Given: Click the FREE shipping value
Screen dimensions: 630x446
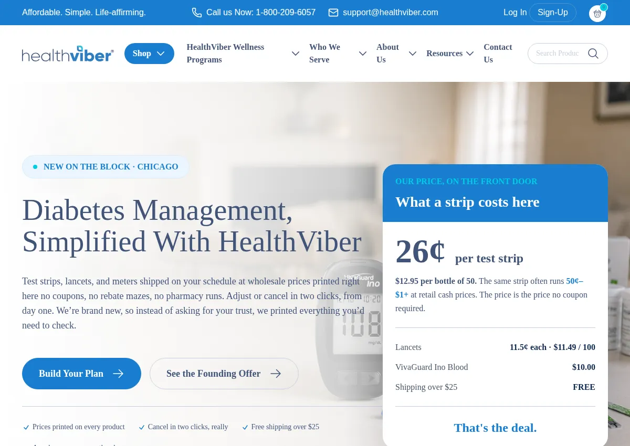Looking at the screenshot, I should [x=584, y=387].
